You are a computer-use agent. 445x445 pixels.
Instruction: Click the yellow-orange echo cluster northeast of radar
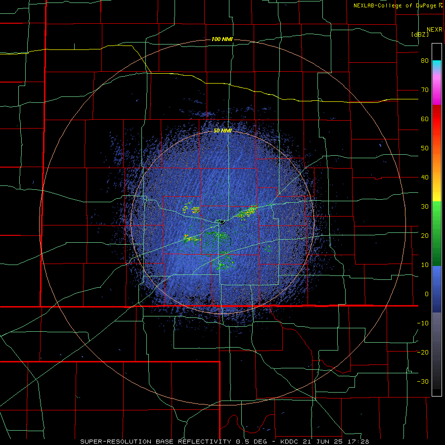246,212
